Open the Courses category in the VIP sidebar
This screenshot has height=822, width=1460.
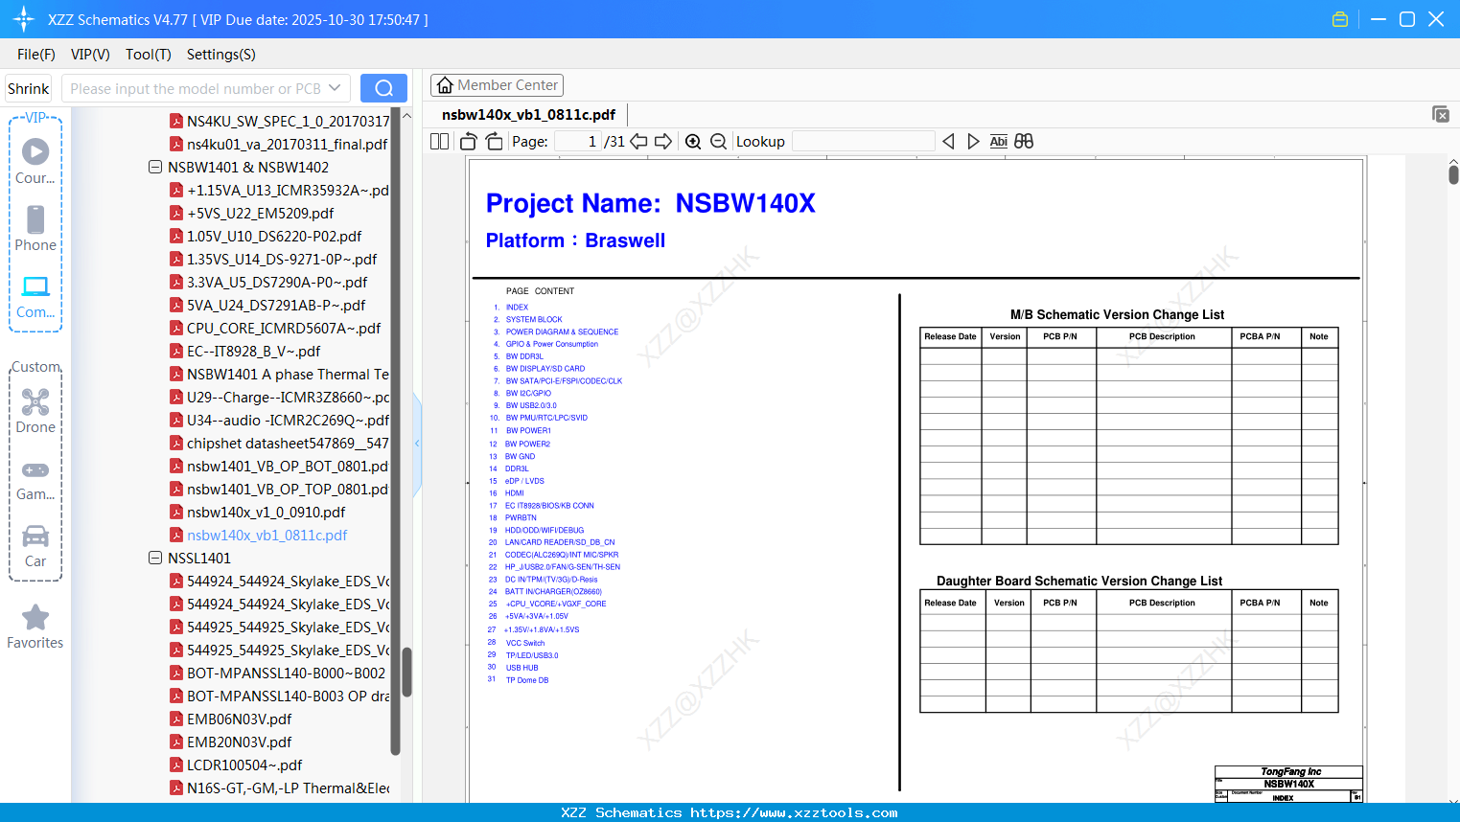[x=35, y=161]
